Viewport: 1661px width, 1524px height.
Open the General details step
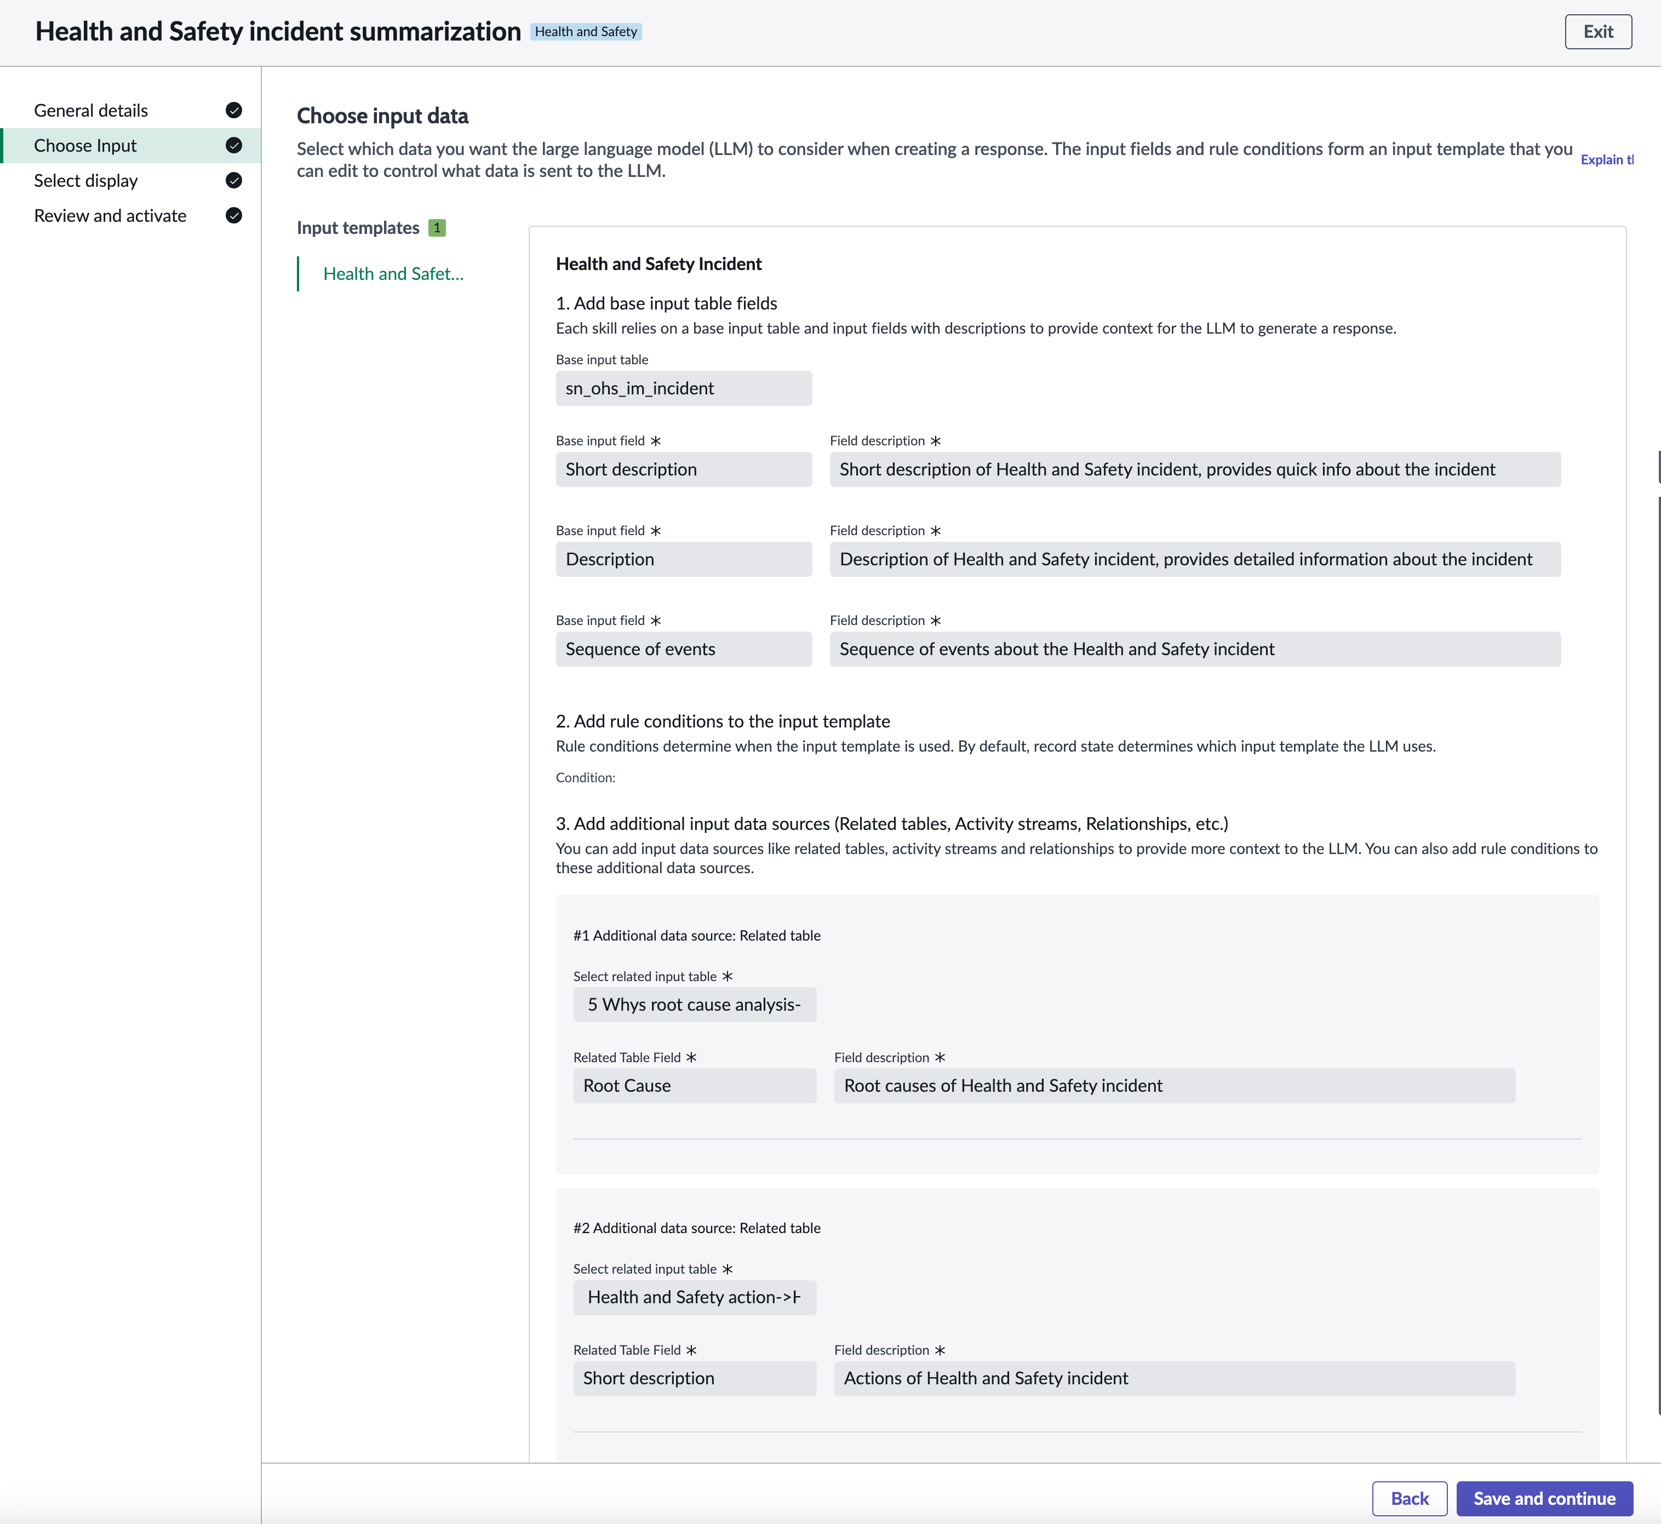[131, 111]
